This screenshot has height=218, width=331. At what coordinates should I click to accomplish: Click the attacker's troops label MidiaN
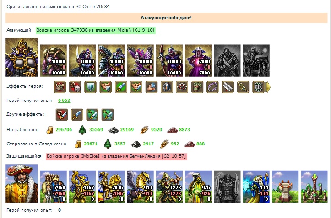[x=95, y=30]
